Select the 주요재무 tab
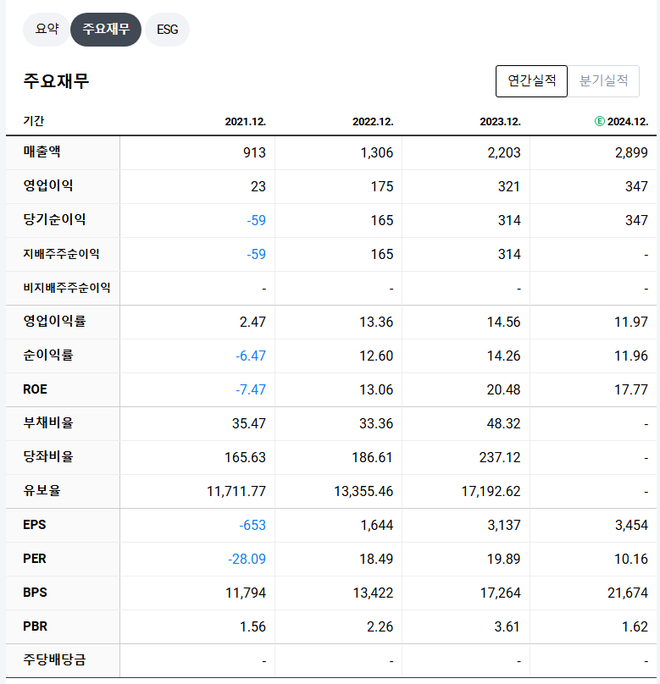 coord(106,30)
